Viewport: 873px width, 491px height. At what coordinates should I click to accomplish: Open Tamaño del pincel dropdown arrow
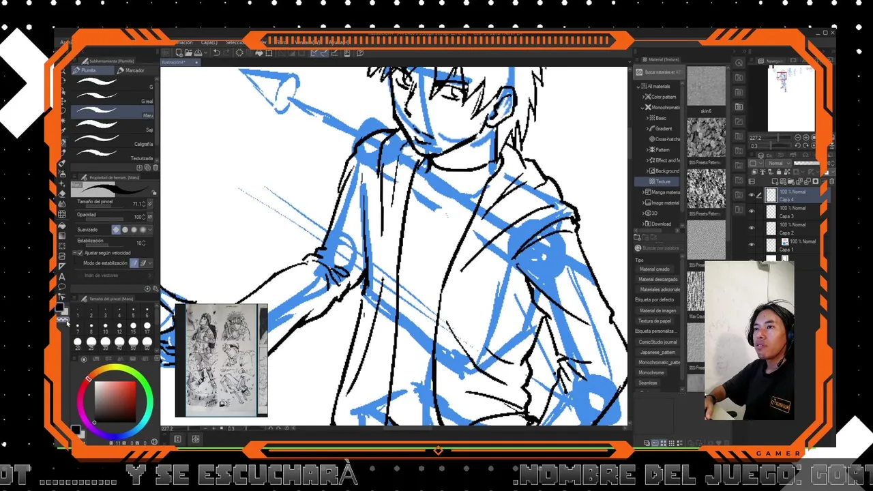149,204
